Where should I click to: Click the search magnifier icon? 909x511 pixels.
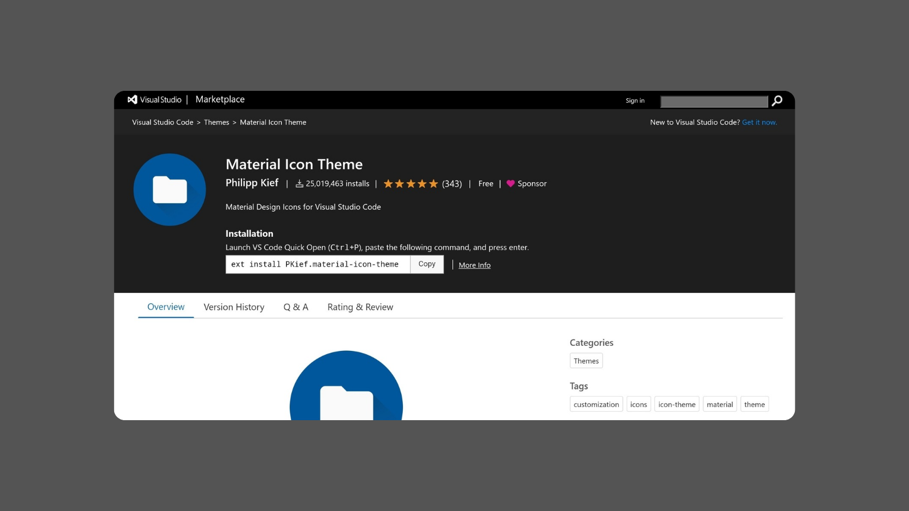click(777, 100)
